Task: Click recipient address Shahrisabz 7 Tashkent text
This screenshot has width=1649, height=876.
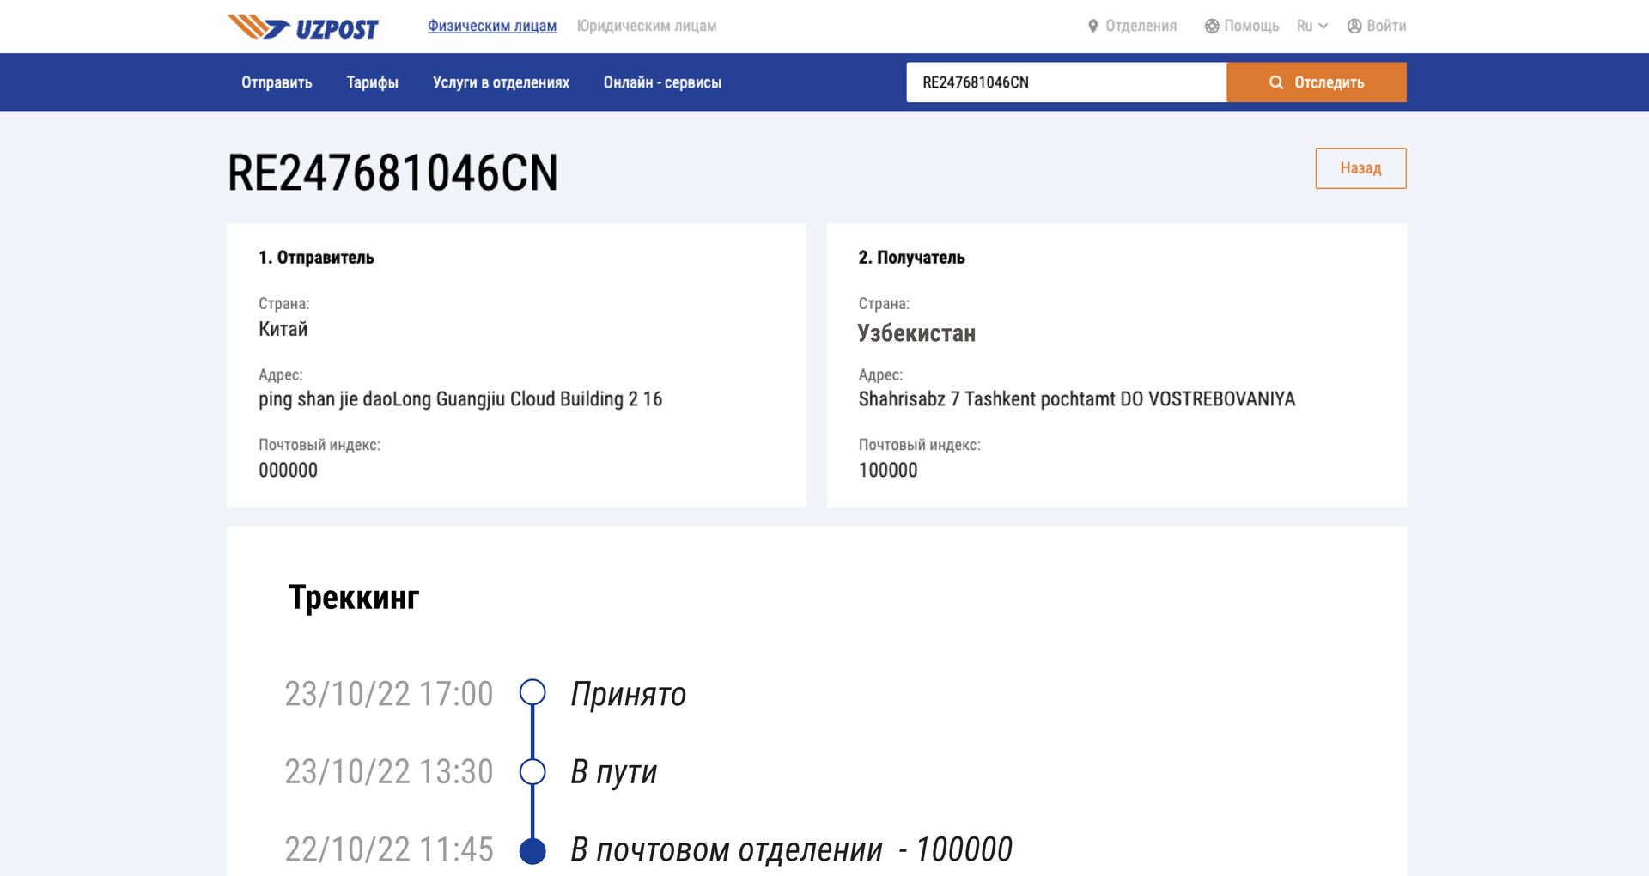Action: 1076,399
